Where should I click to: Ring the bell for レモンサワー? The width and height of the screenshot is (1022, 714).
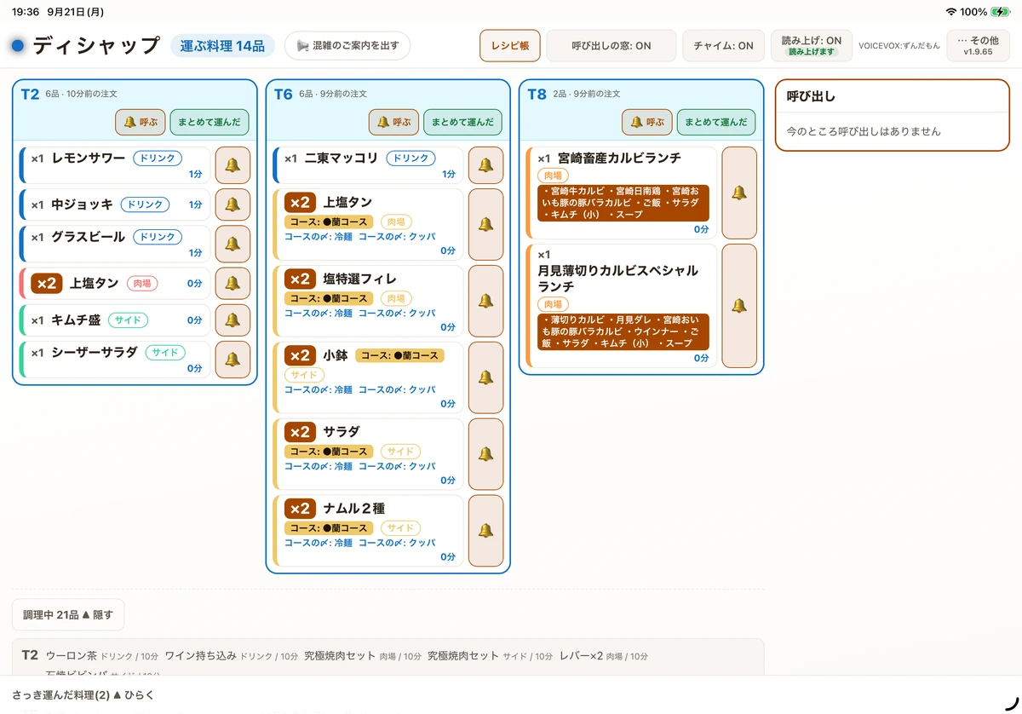coord(233,165)
